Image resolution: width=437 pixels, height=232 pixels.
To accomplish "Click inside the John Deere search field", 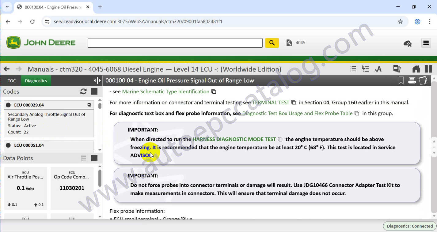I will click(x=175, y=43).
